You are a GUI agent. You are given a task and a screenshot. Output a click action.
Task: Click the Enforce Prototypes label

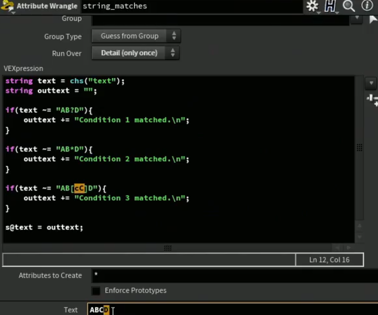pos(135,290)
